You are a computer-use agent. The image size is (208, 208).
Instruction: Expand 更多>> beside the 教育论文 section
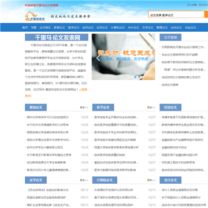click(x=84, y=107)
